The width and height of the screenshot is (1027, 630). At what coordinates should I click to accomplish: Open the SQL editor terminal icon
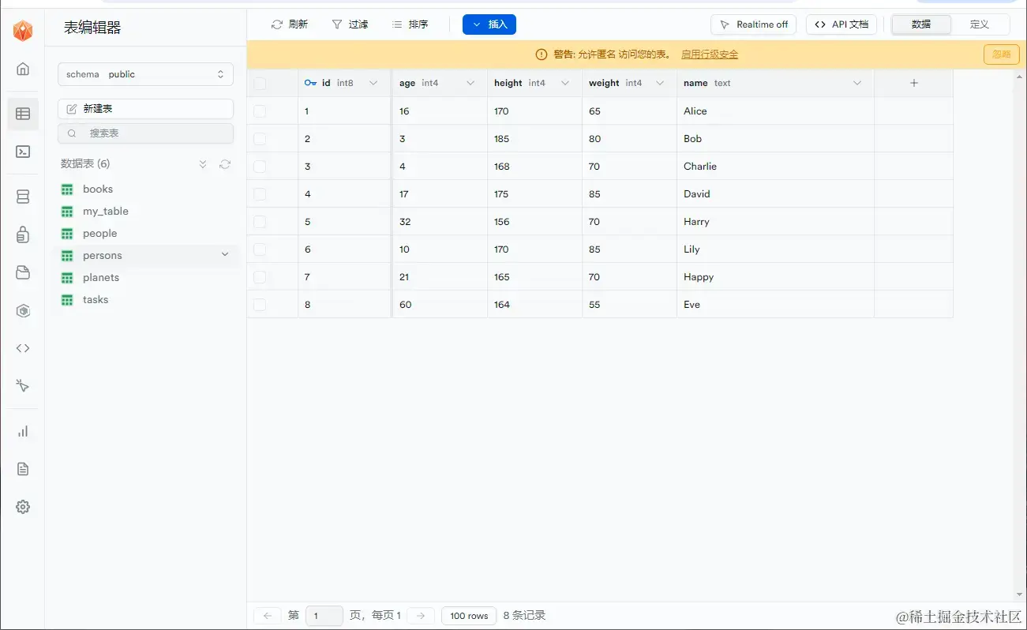point(23,152)
